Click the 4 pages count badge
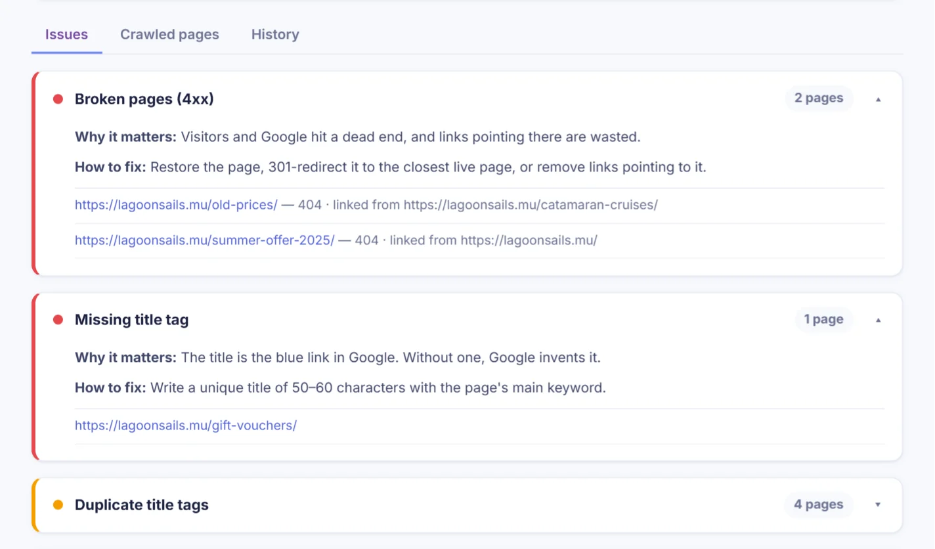This screenshot has height=549, width=935. [818, 505]
